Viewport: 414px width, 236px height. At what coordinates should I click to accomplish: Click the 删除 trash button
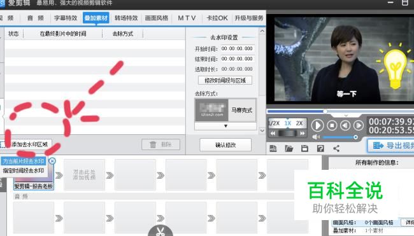click(161, 144)
